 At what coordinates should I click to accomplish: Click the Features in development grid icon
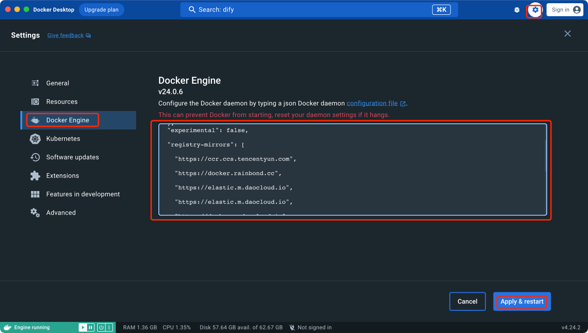click(x=35, y=194)
